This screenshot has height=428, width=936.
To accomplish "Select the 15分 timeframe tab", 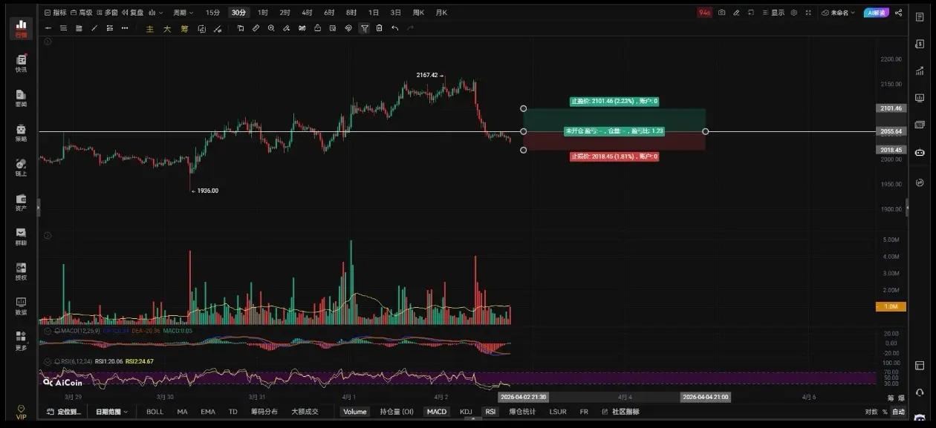I will tap(213, 13).
